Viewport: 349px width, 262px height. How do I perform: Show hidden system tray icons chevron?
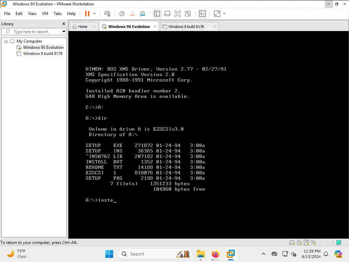pyautogui.click(x=263, y=254)
